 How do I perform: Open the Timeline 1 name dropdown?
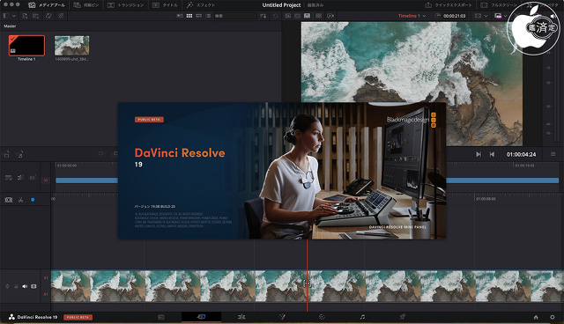point(412,16)
